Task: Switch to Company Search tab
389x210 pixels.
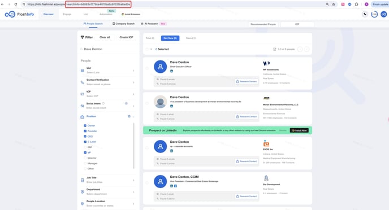Action: (123, 24)
